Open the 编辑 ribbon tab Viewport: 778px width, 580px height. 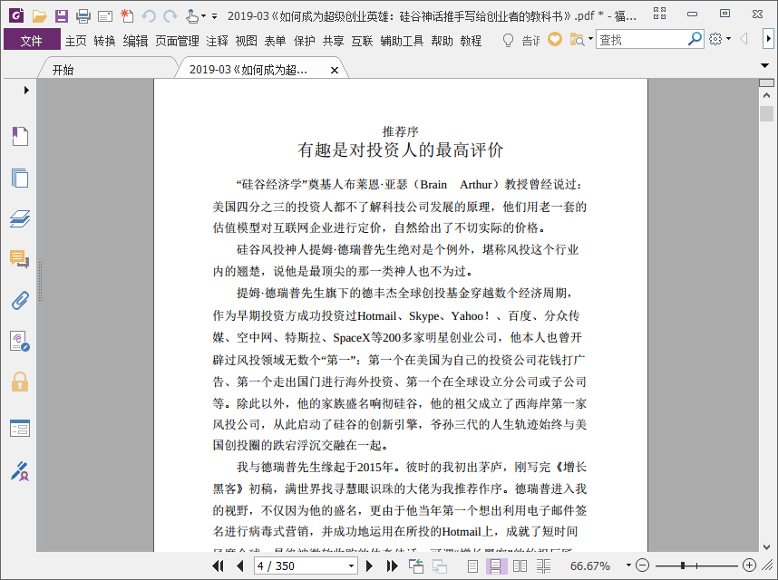135,41
